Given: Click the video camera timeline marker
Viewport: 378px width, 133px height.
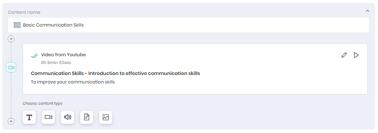Looking at the screenshot, I should point(11,68).
